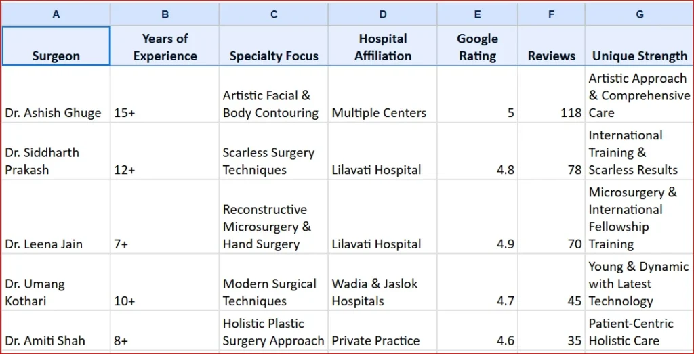Click the column E header
The height and width of the screenshot is (354, 694).
pos(478,14)
